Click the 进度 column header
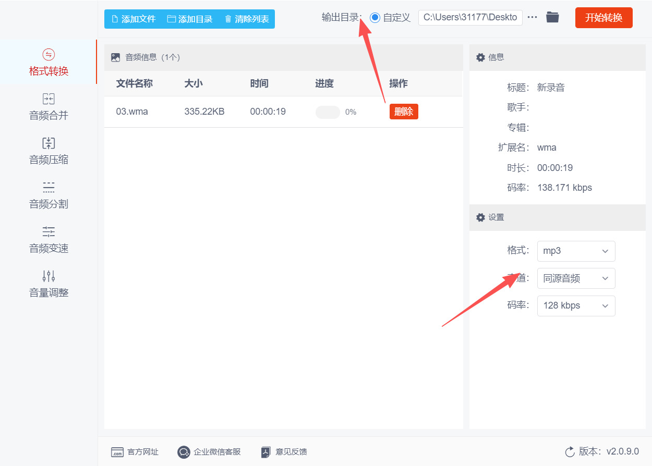The image size is (652, 466). [x=324, y=83]
